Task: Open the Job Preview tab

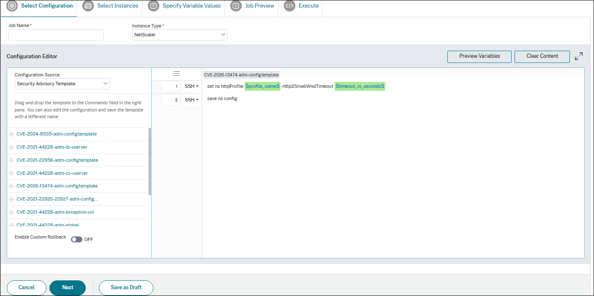Action: pyautogui.click(x=251, y=7)
